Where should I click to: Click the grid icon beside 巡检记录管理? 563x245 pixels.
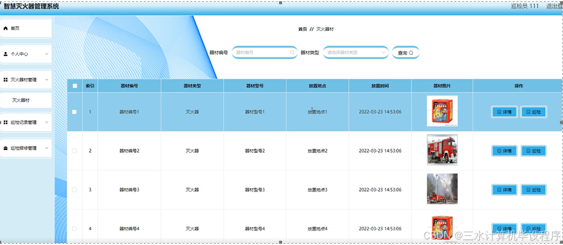[5, 122]
